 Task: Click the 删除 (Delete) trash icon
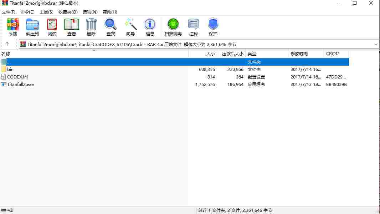91,25
